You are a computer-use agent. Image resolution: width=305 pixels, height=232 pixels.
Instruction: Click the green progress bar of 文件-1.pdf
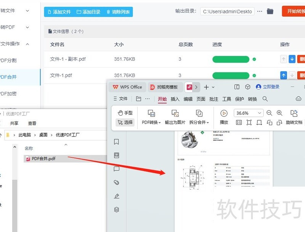pos(231,75)
